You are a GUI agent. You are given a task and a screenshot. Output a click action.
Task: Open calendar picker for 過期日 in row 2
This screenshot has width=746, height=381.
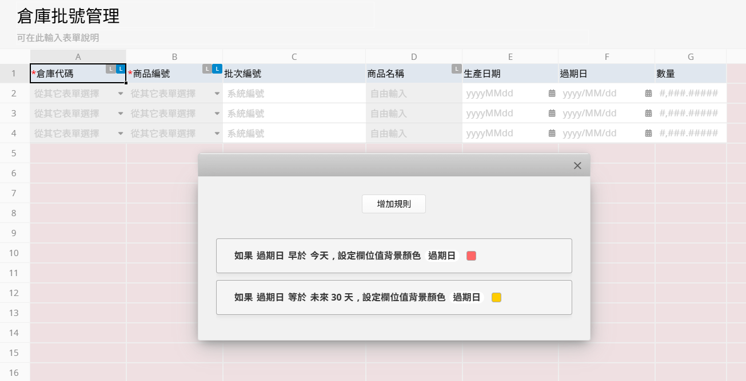point(648,94)
